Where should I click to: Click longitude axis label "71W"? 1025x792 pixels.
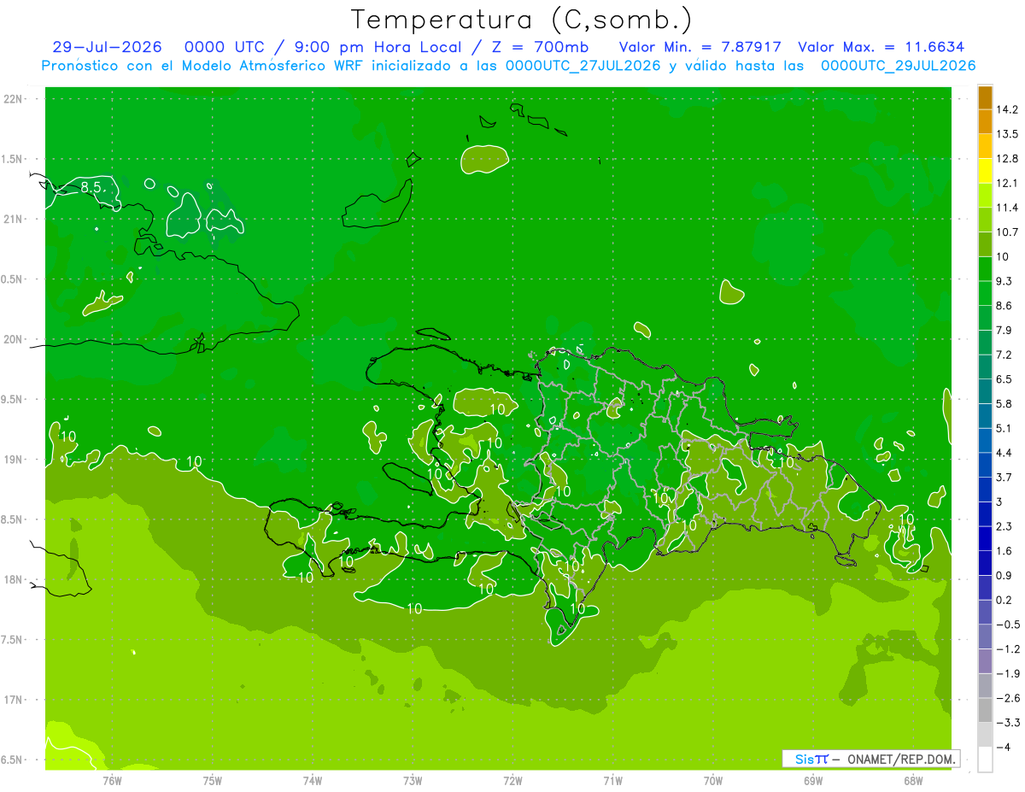(612, 781)
